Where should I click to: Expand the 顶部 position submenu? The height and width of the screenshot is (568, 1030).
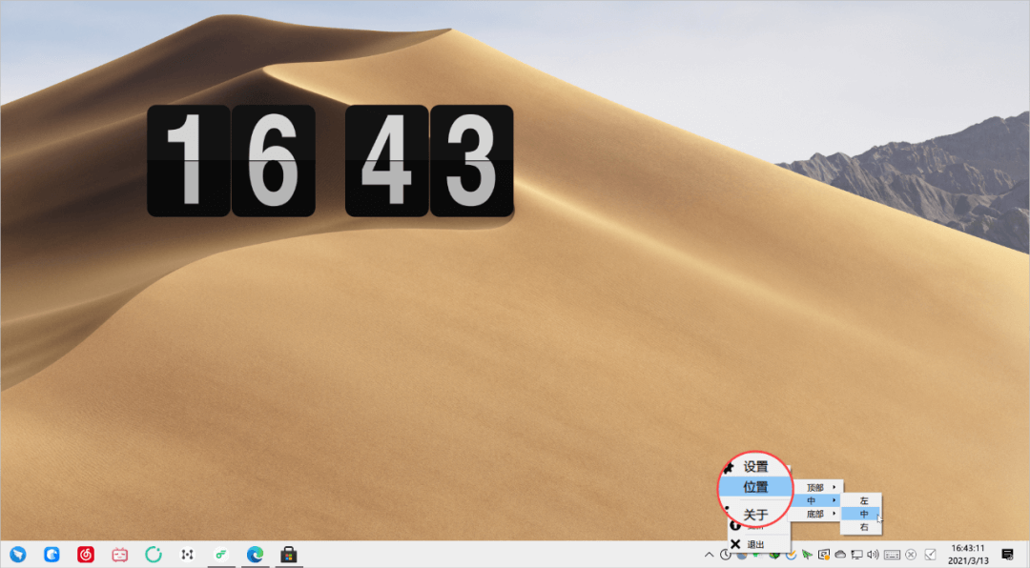(816, 487)
